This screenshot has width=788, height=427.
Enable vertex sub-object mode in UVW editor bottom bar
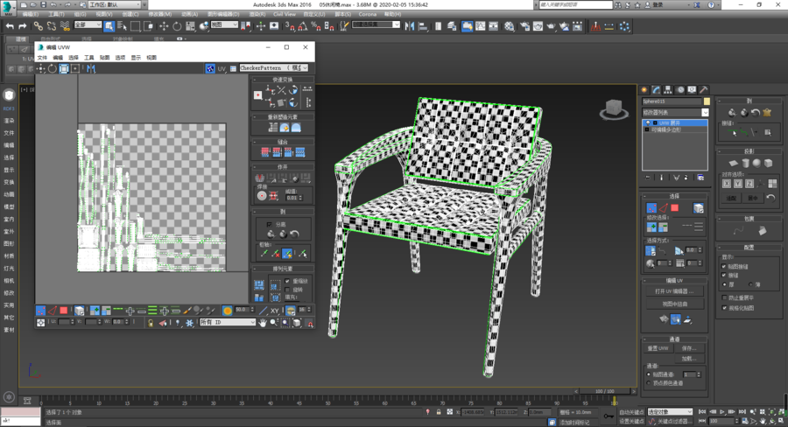point(40,311)
